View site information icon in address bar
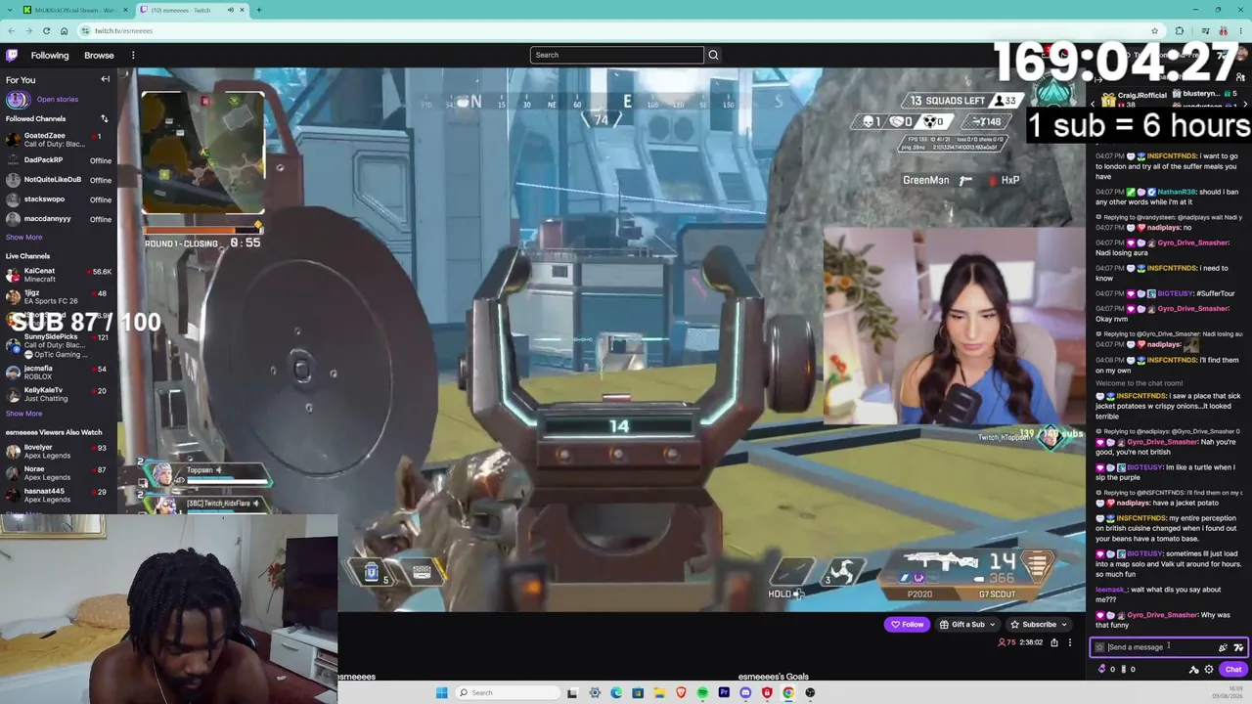 tap(86, 30)
